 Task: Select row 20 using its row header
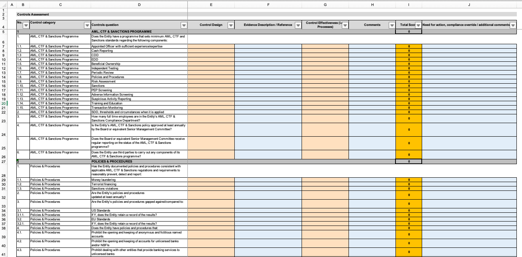pos(4,103)
